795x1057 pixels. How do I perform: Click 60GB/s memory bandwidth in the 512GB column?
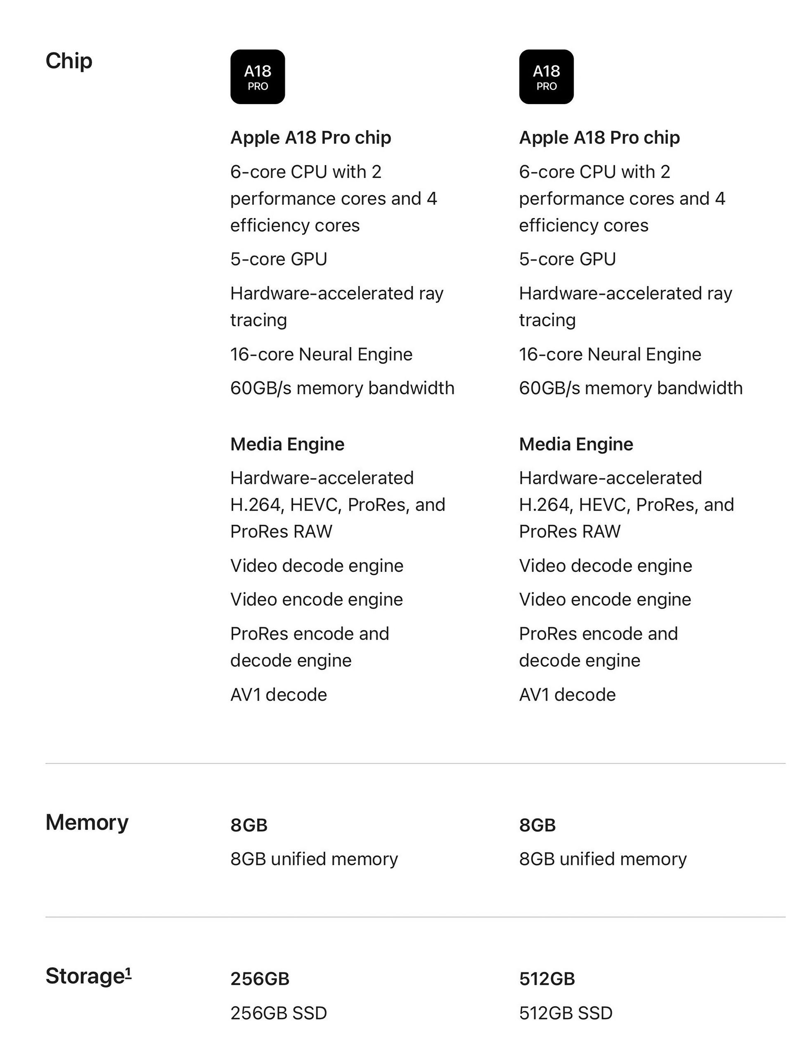pos(631,388)
